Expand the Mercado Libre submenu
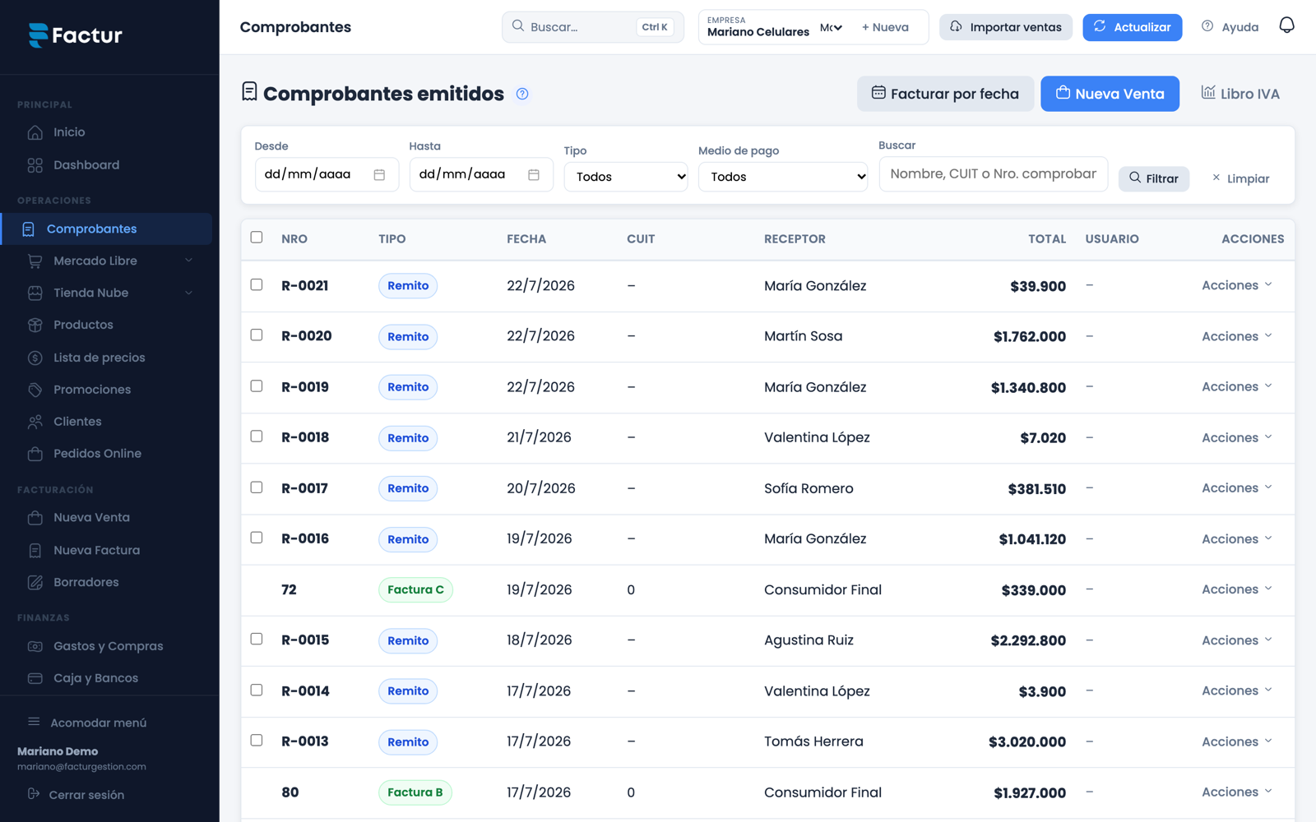1316x822 pixels. pyautogui.click(x=188, y=261)
